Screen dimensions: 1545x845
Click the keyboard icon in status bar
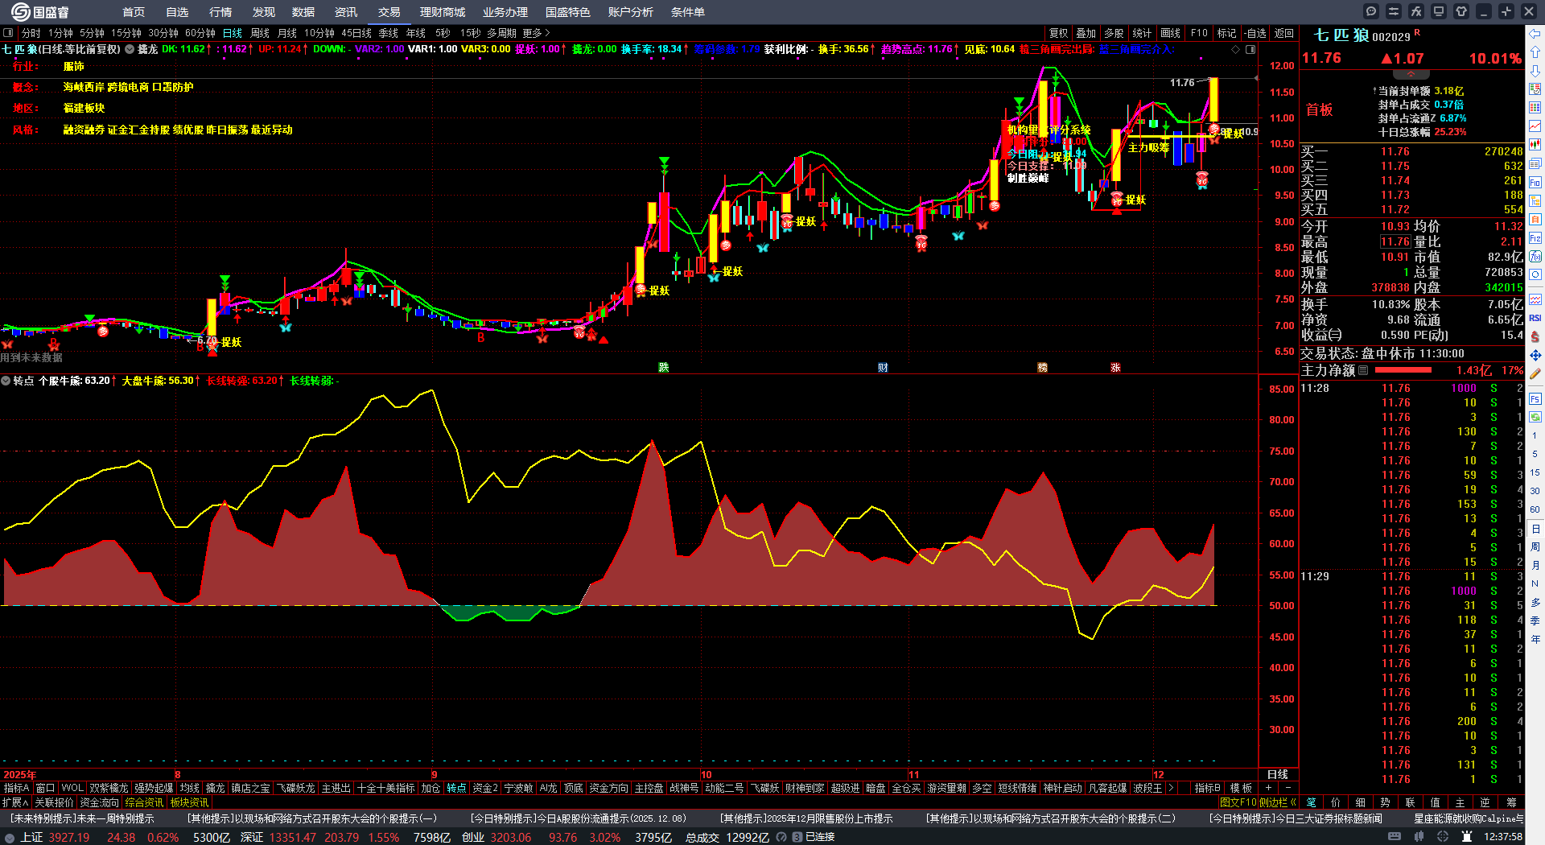click(x=1395, y=837)
